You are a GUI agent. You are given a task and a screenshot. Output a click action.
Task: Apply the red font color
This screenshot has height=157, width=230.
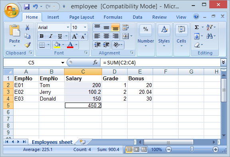[70, 45]
